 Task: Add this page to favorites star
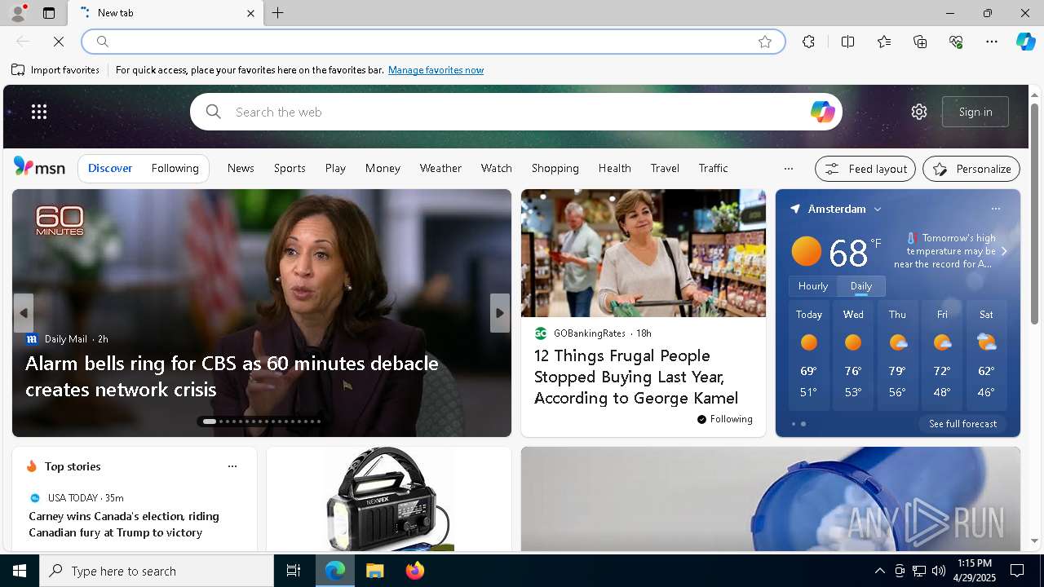(764, 42)
